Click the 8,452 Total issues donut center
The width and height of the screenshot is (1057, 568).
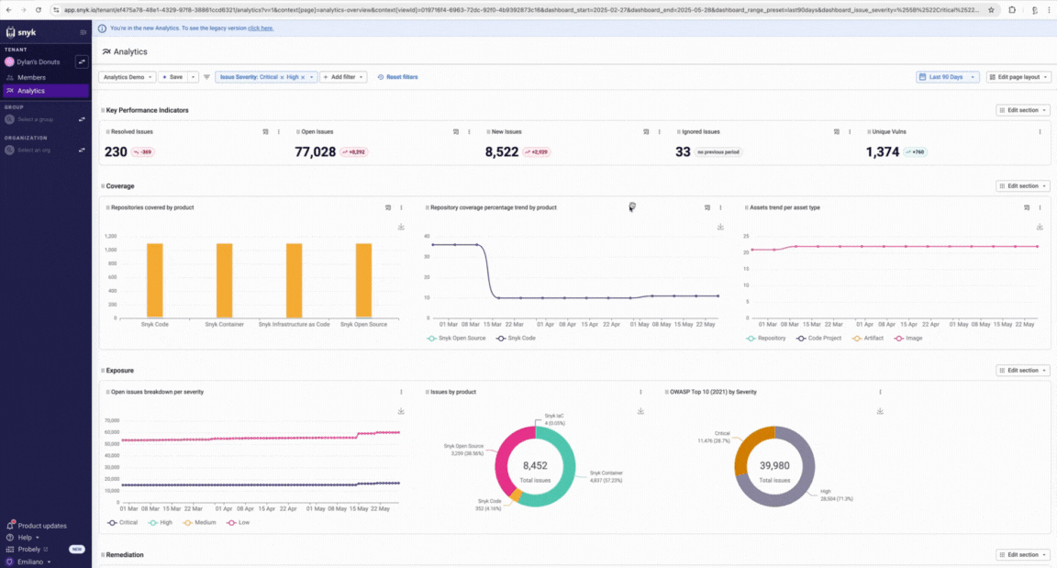535,470
